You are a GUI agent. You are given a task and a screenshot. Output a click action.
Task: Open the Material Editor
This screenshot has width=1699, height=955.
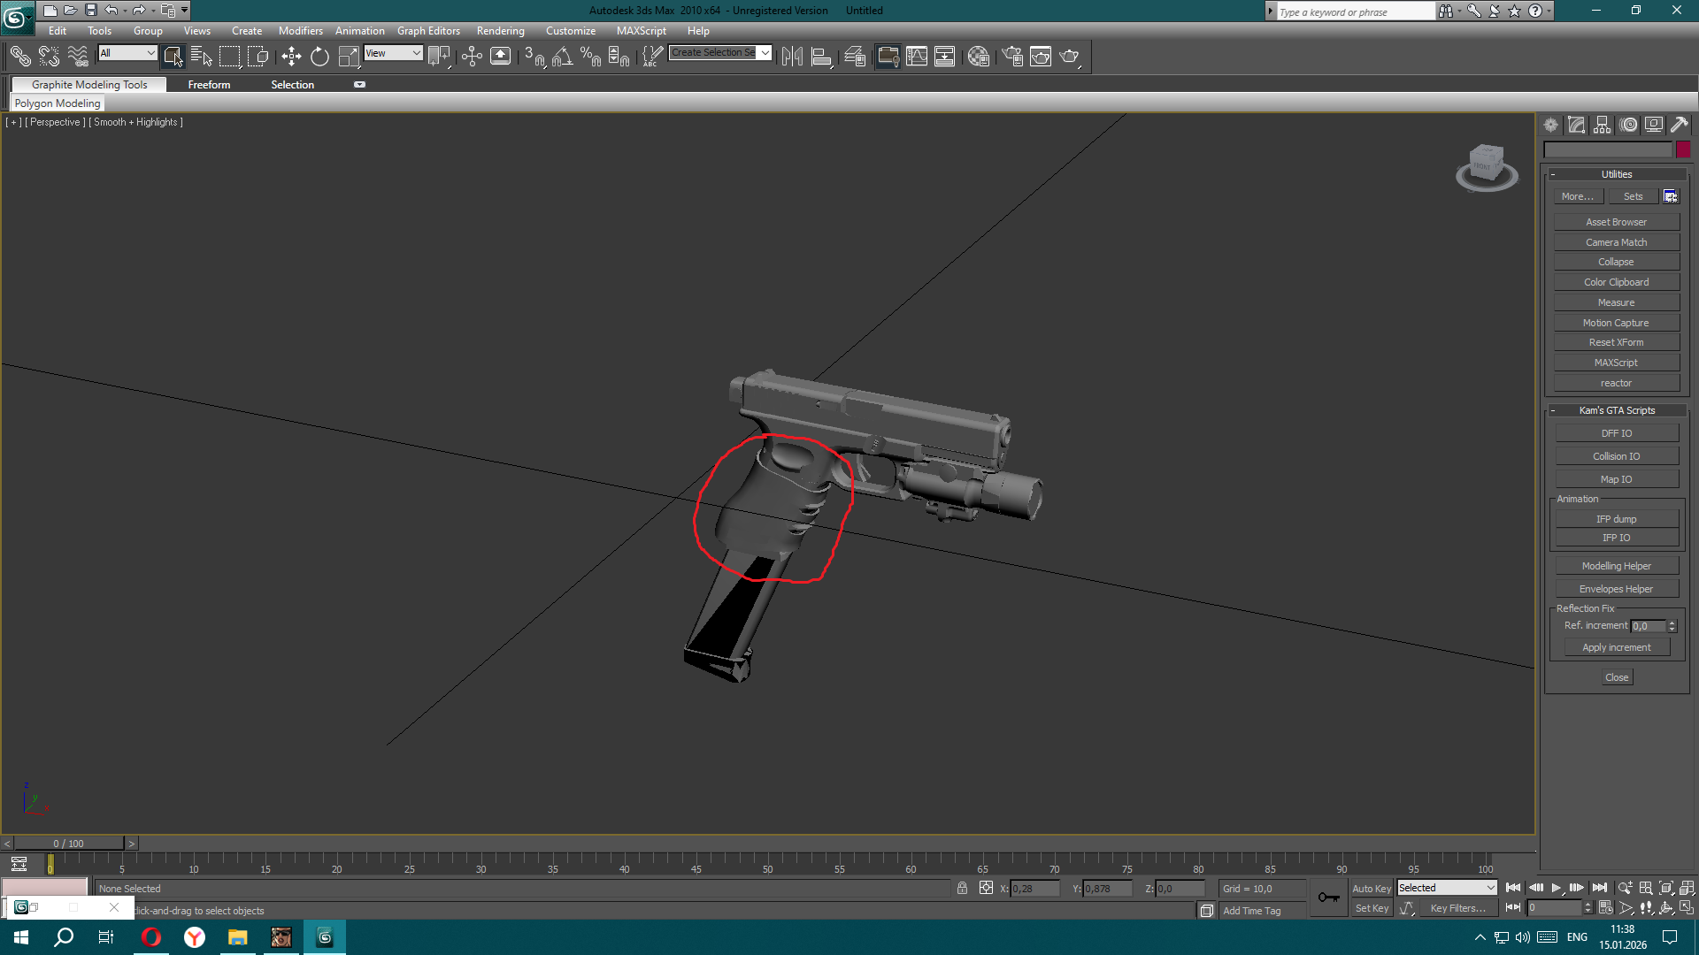click(978, 57)
